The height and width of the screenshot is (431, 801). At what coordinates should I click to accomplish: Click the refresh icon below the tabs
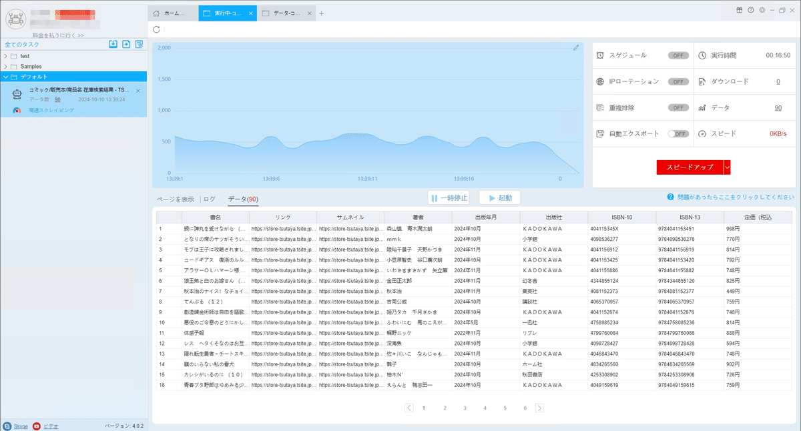[x=156, y=29]
